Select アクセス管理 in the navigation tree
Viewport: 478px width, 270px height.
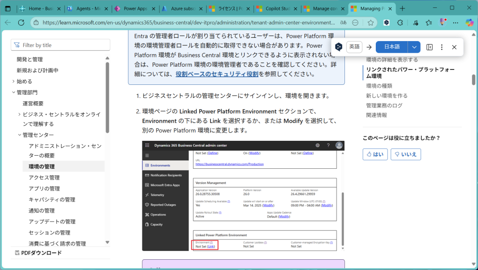tap(44, 178)
